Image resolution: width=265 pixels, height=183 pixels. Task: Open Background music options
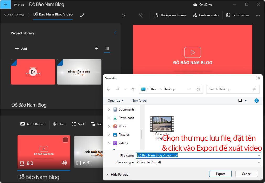[x=171, y=15]
